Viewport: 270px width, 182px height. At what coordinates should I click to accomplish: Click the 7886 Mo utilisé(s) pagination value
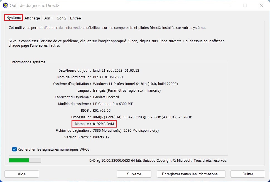click(126, 131)
